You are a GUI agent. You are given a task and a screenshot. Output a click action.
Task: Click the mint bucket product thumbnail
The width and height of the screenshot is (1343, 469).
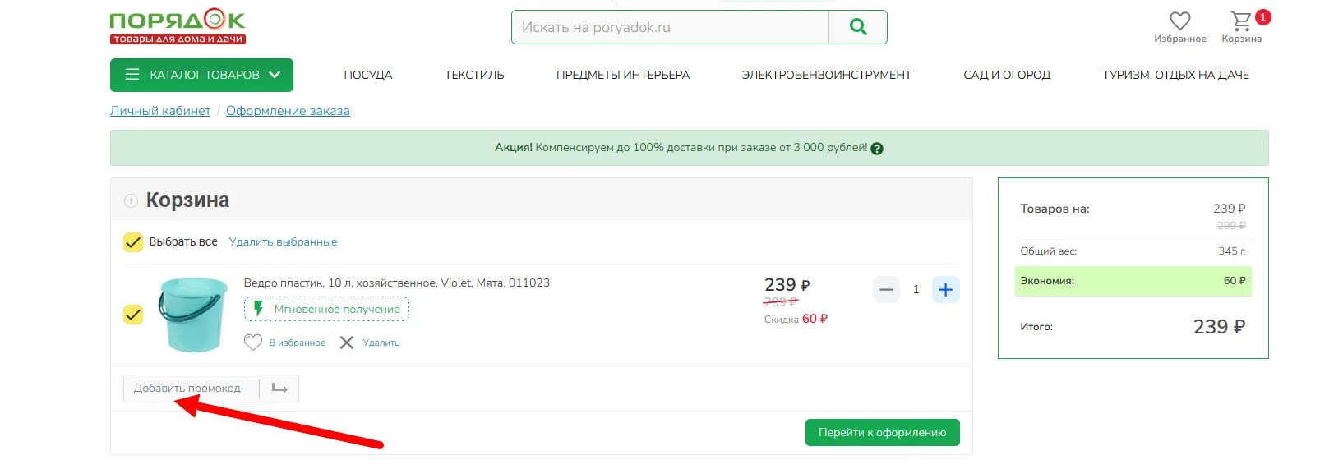(x=193, y=315)
